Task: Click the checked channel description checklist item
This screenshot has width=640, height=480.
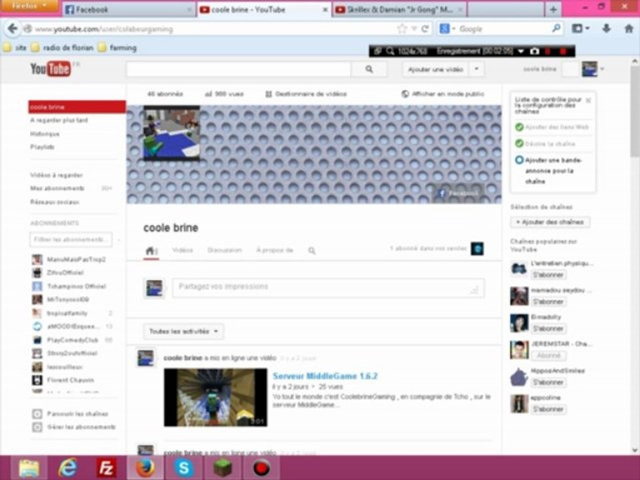Action: tap(545, 144)
